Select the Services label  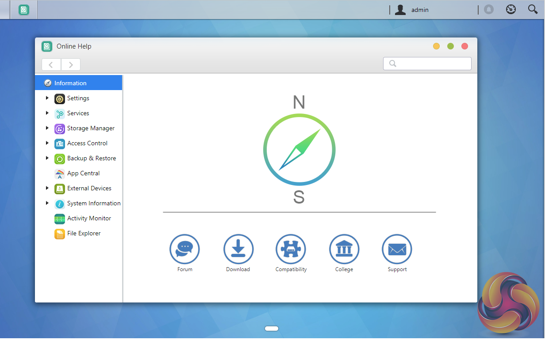tap(78, 113)
